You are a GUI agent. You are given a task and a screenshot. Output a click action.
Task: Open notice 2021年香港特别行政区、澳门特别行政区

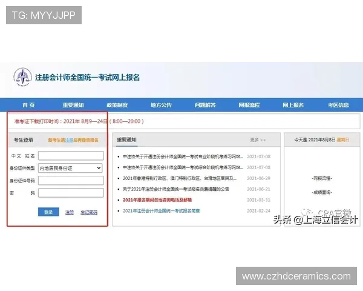pyautogui.click(x=180, y=178)
